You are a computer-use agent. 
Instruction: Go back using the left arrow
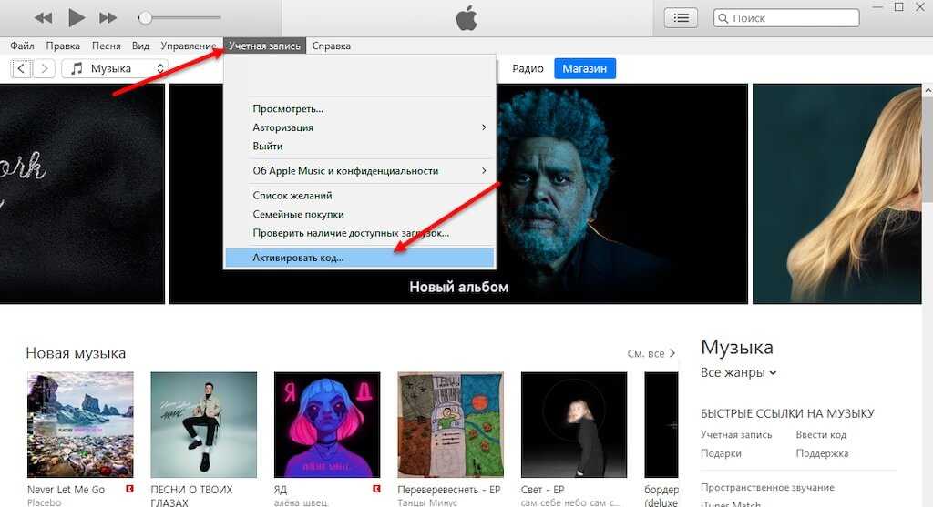[21, 68]
